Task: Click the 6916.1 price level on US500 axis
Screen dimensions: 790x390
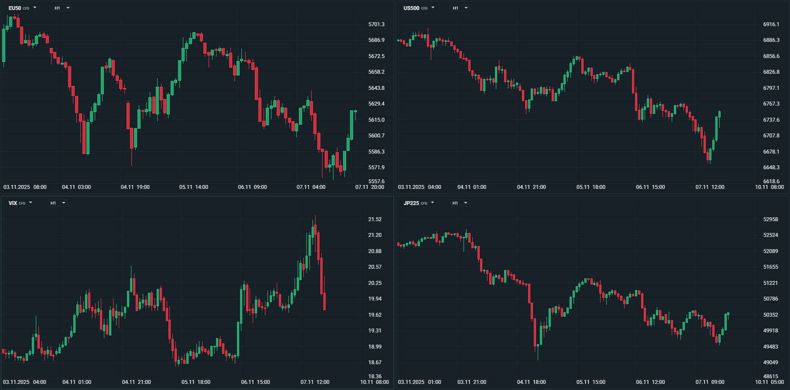Action: click(771, 24)
